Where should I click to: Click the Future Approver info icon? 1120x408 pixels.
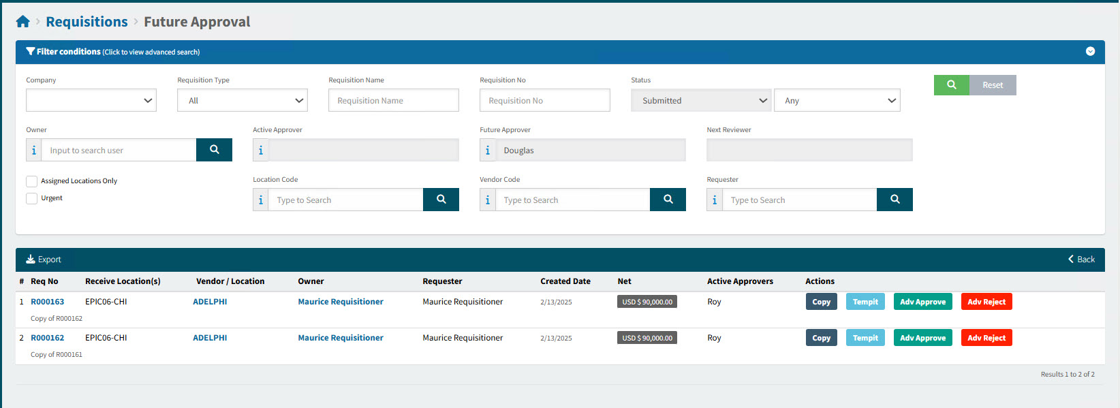pyautogui.click(x=488, y=150)
